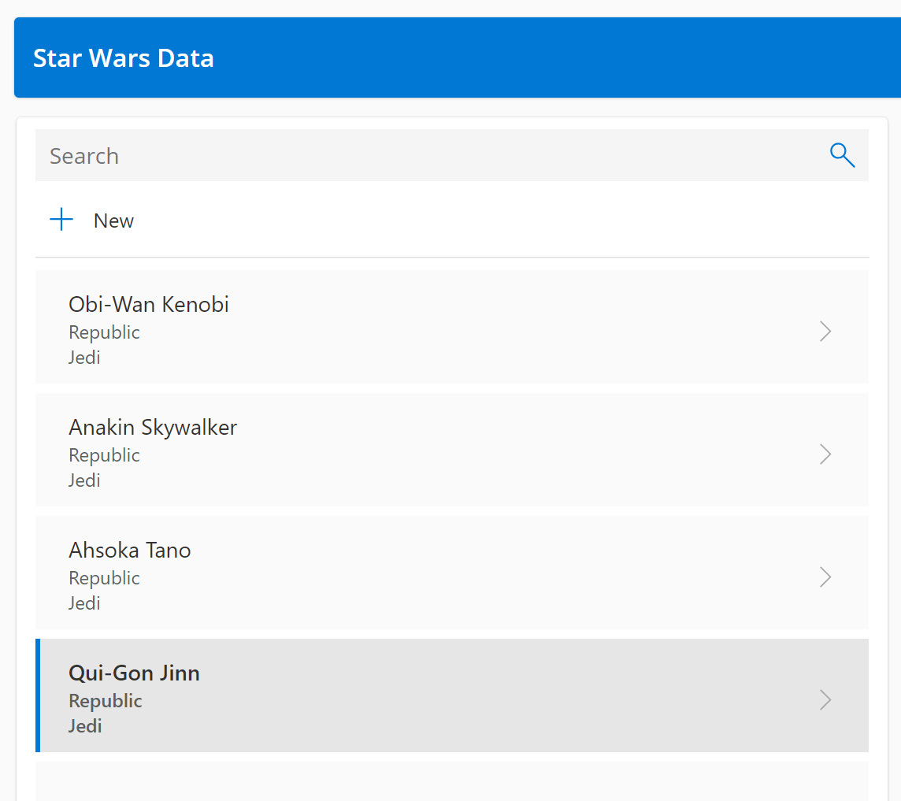Open Obi-Wan Kenobi details via chevron
The image size is (901, 801).
pos(825,332)
